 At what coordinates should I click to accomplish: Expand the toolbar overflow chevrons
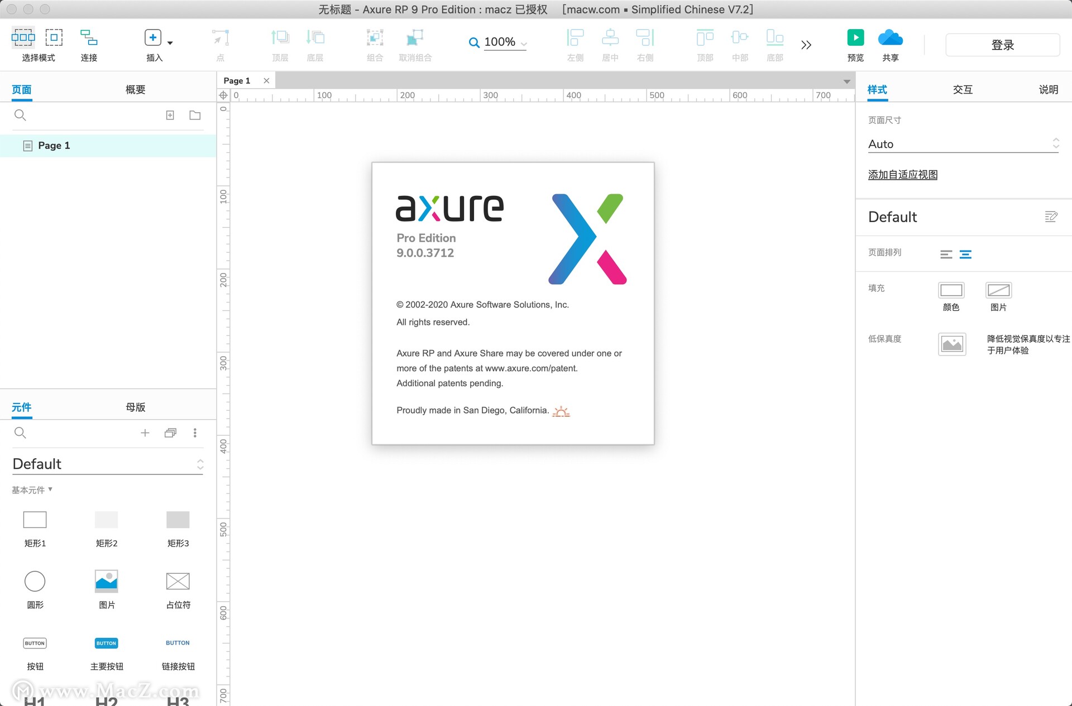pyautogui.click(x=806, y=45)
